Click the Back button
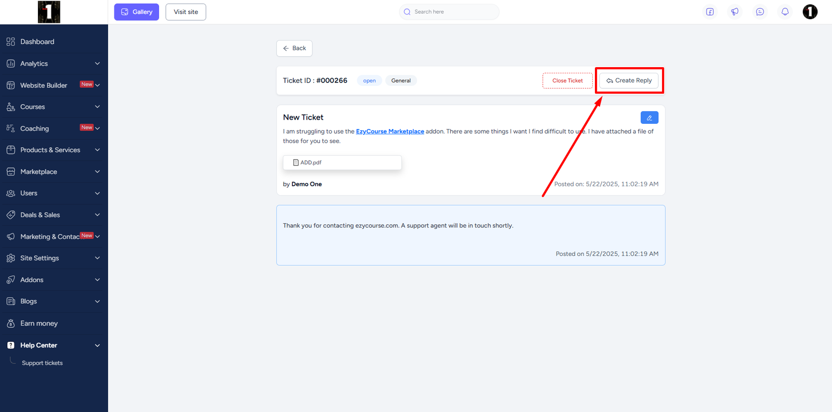The height and width of the screenshot is (412, 832). [x=294, y=48]
